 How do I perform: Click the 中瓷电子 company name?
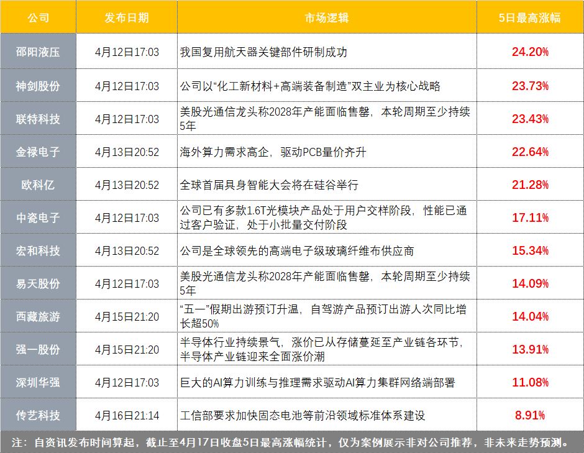coord(38,217)
